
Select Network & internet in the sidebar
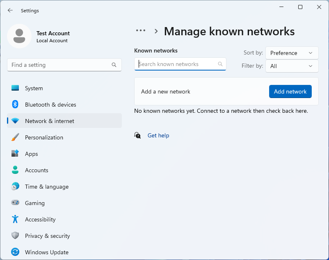coord(64,121)
